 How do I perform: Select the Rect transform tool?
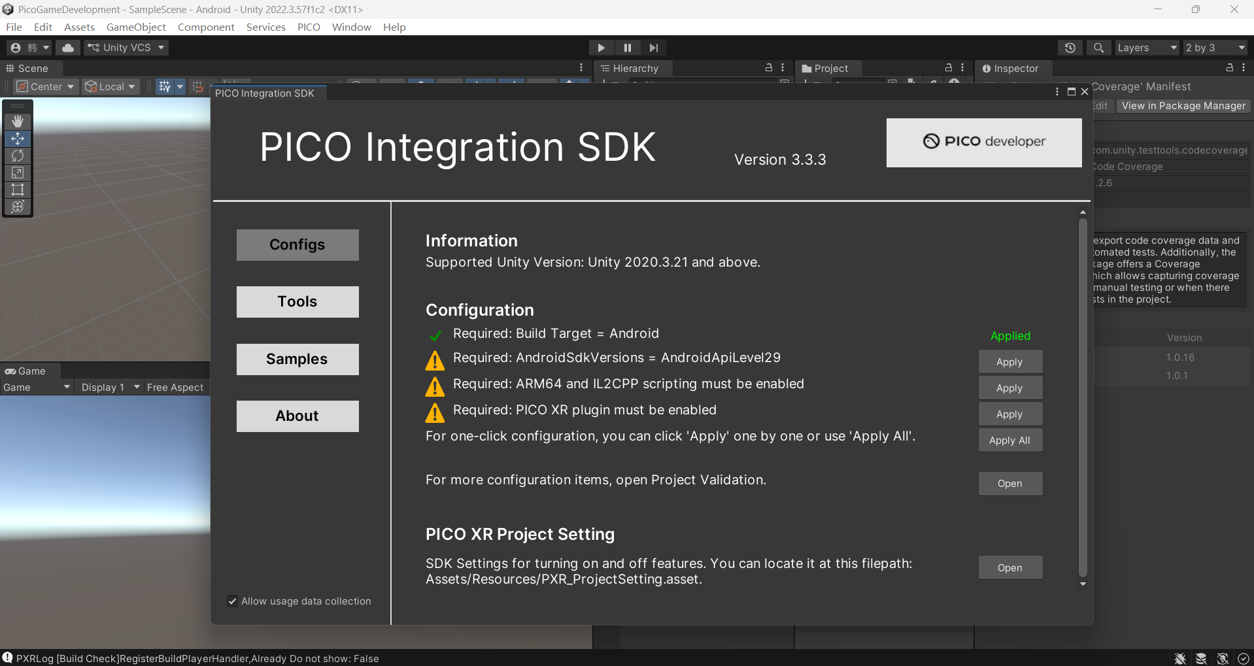18,190
